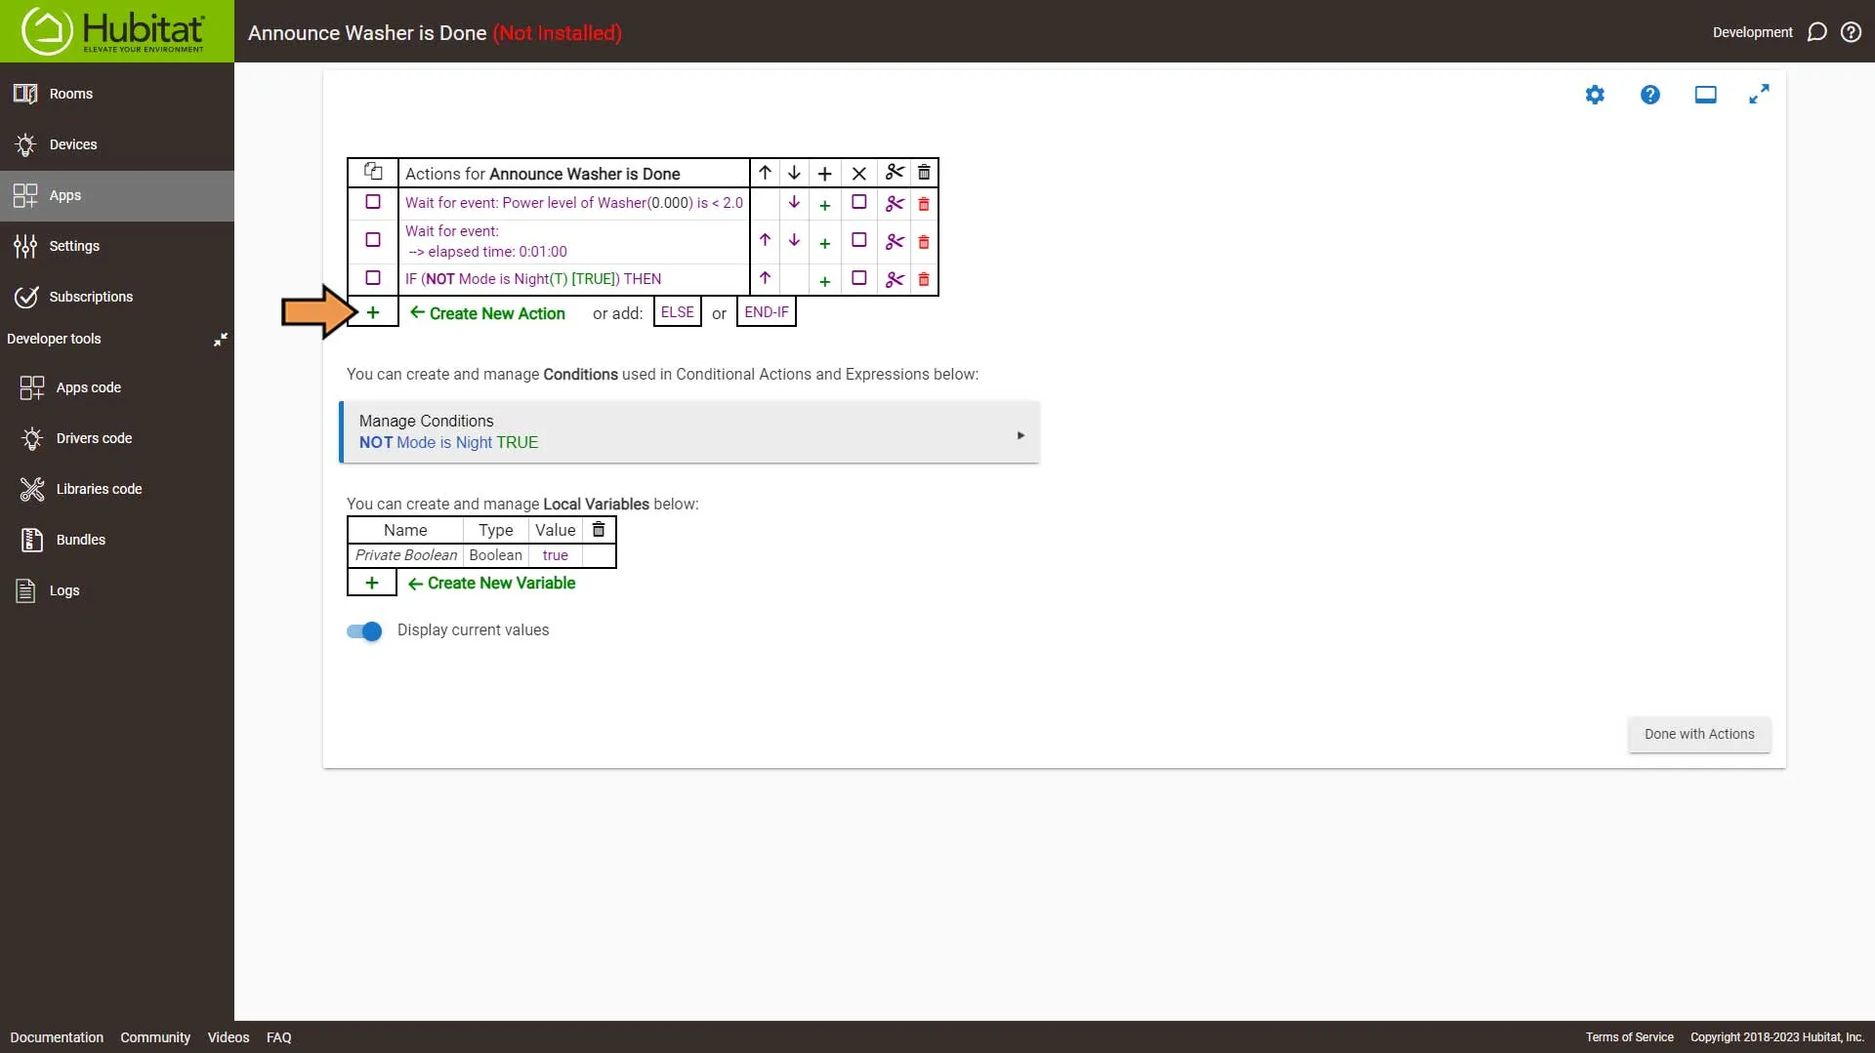The height and width of the screenshot is (1053, 1875).
Task: Move elapsed time wait action down
Action: (794, 240)
